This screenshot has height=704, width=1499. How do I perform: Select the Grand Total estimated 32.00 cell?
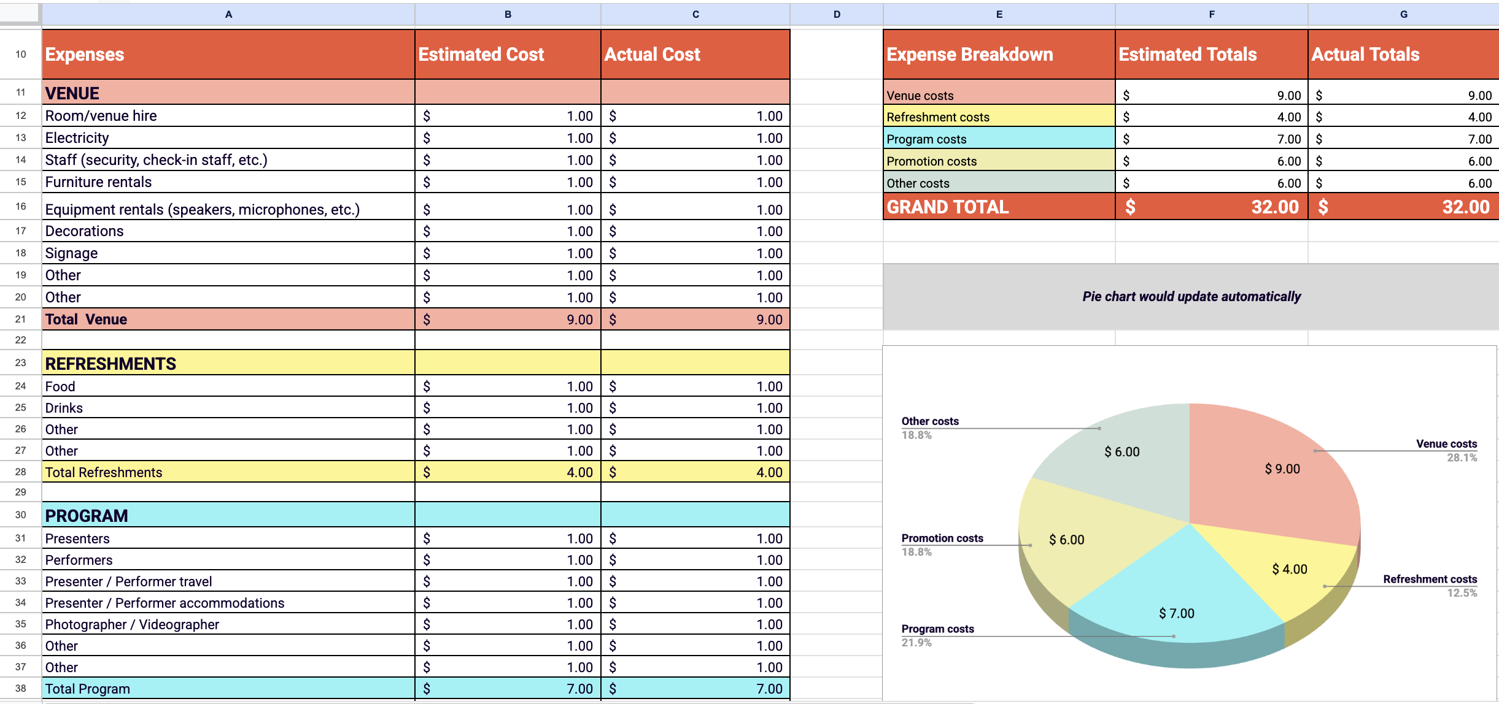click(x=1212, y=207)
